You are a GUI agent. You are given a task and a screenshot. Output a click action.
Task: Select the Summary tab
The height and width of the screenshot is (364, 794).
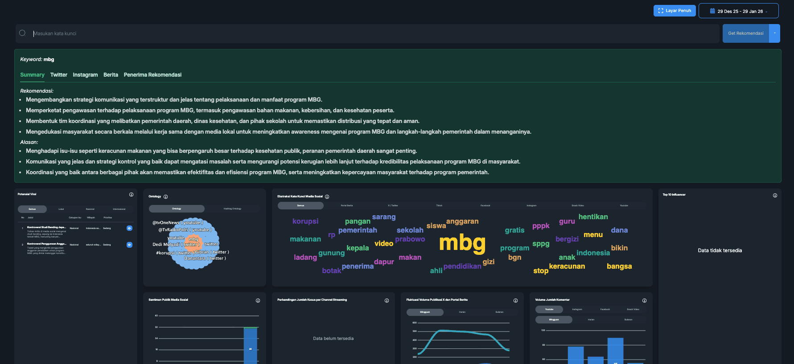32,75
